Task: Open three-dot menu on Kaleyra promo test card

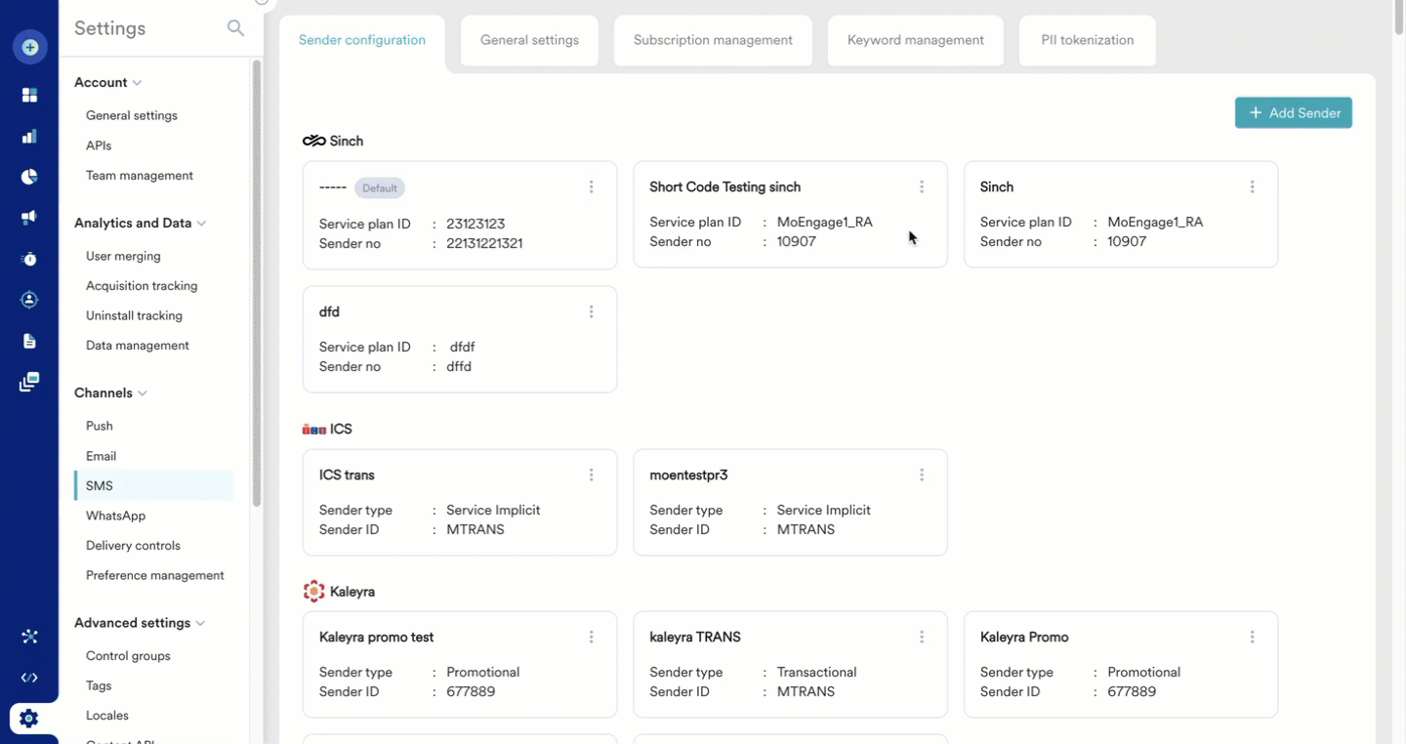Action: (591, 637)
